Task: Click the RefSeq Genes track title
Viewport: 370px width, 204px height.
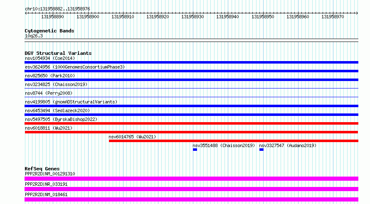Action: (x=42, y=169)
